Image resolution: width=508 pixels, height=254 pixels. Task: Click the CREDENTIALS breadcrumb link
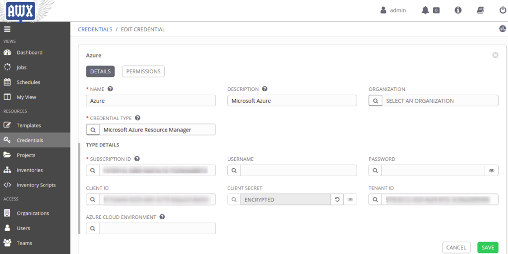point(95,29)
